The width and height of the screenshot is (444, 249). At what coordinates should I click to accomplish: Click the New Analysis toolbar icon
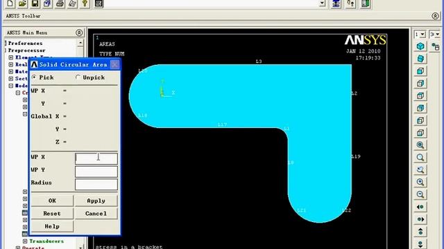pos(10,3)
